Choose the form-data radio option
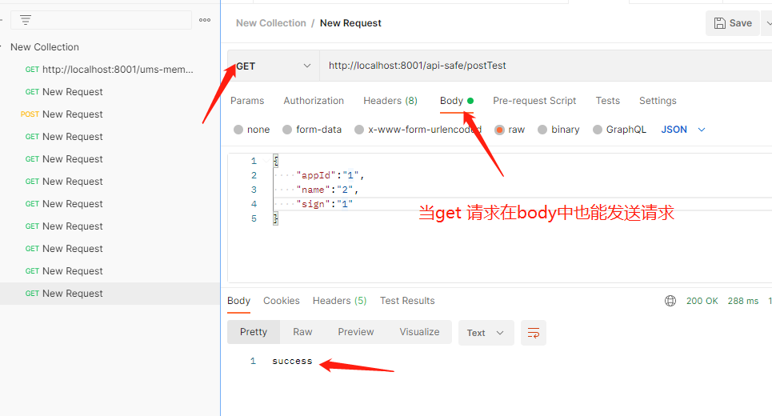This screenshot has height=416, width=772. 287,130
